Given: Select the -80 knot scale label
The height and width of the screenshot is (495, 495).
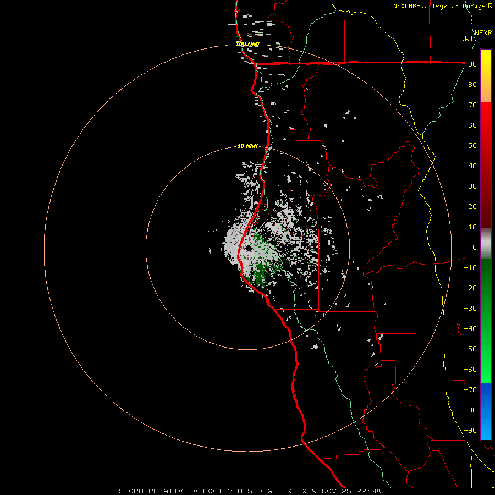Looking at the screenshot, I should click(x=470, y=410).
